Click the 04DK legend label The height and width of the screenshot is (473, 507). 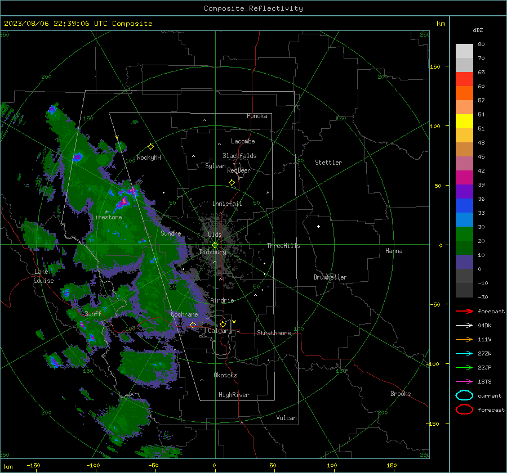(x=484, y=325)
